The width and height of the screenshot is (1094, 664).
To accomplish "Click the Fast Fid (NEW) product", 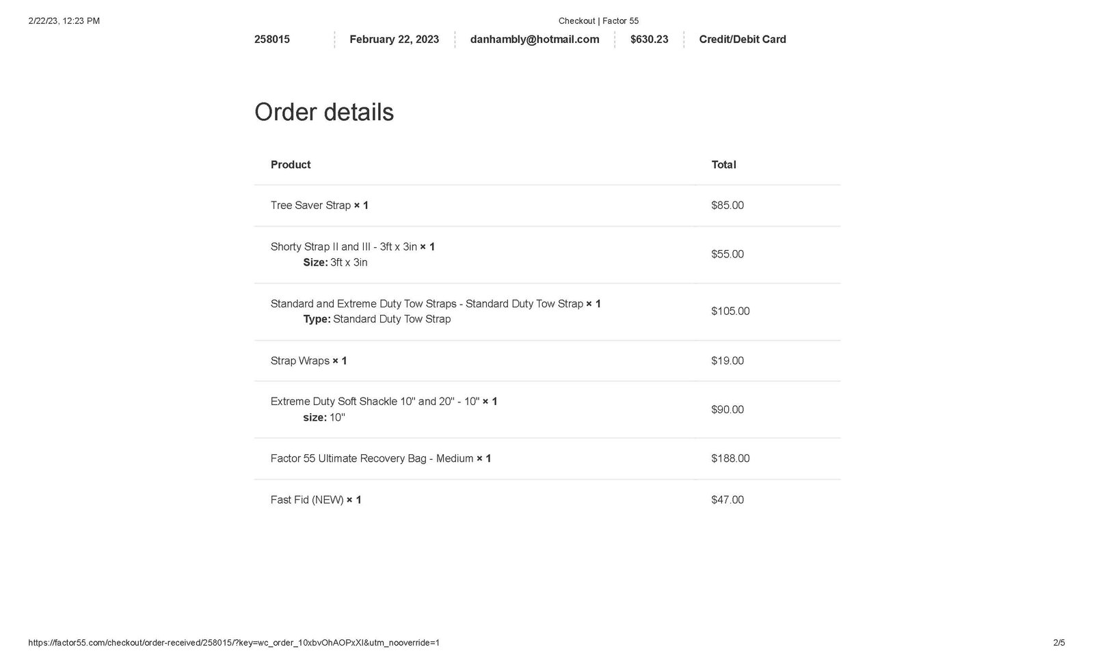I will [x=307, y=500].
